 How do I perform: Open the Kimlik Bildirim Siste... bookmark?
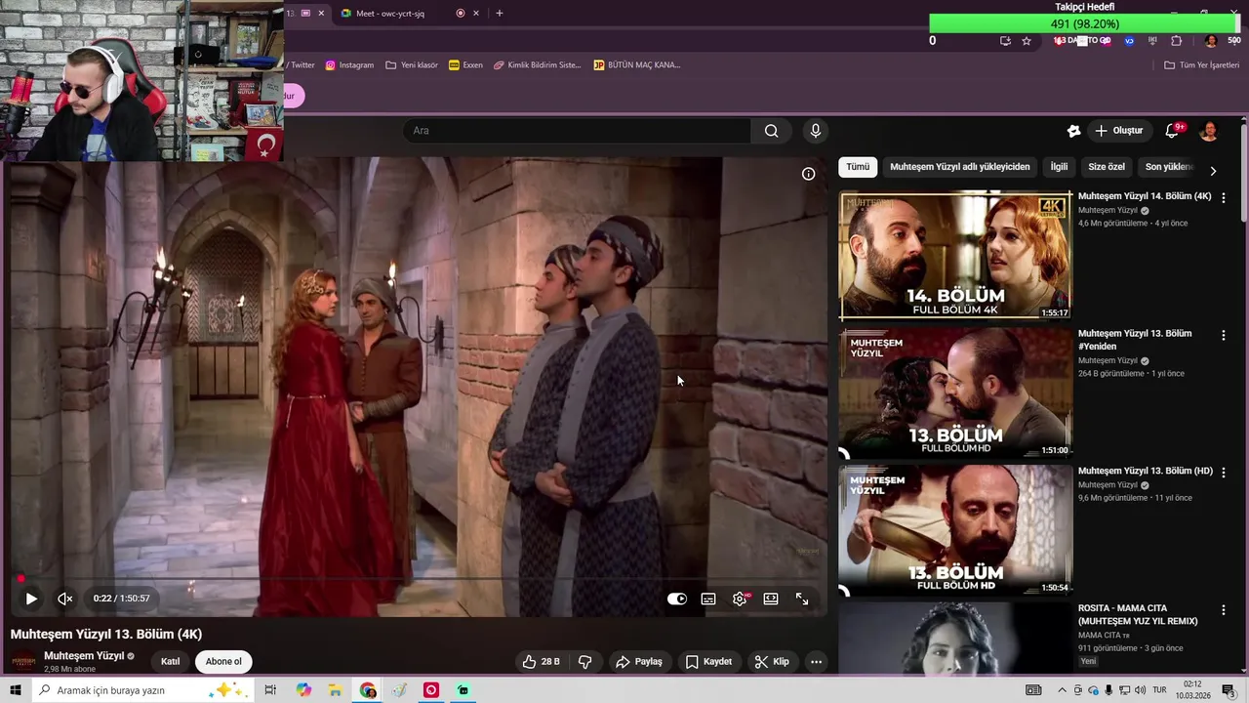point(538,65)
